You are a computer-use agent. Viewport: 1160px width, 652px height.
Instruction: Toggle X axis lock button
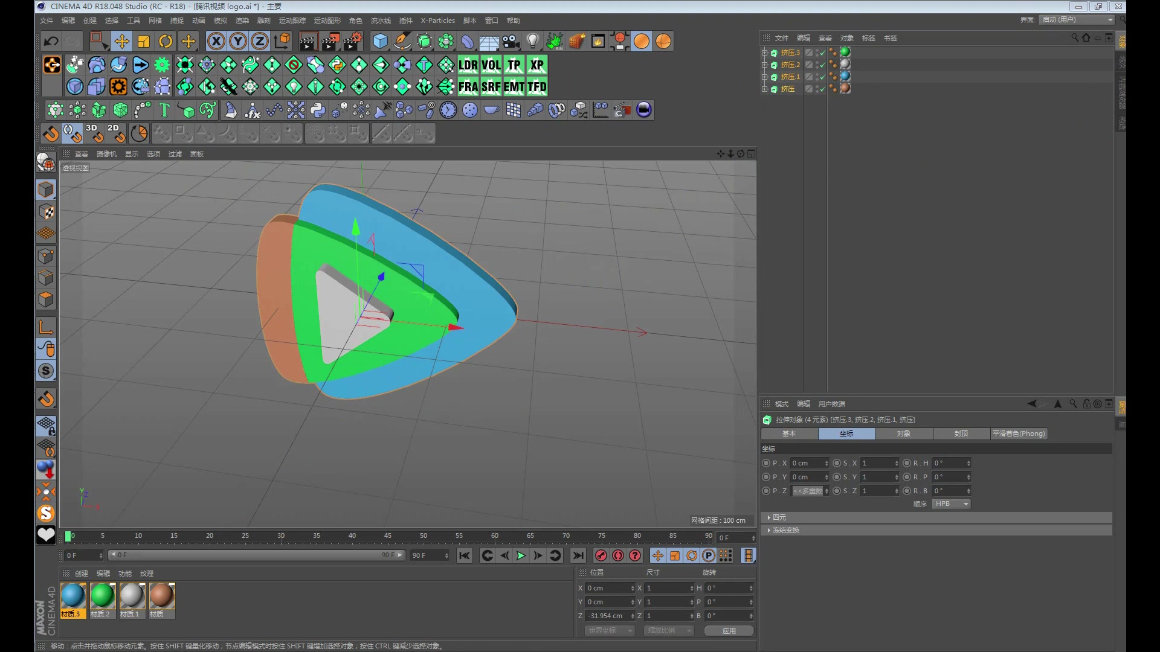click(216, 41)
